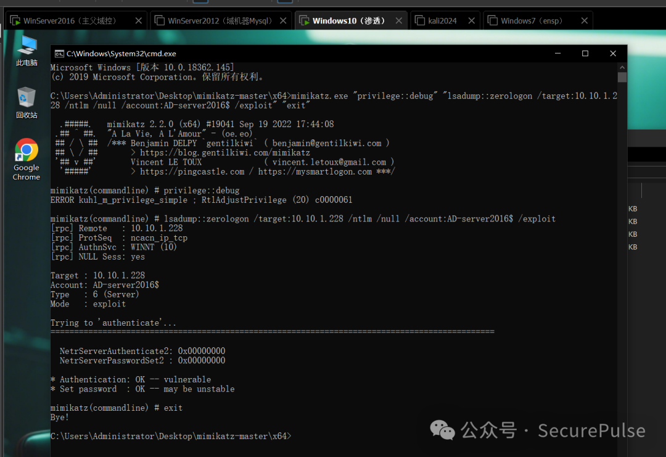Screen dimensions: 666x457
Task: Click the "[rpc] AuthnSvc : WINNT (10)" line
Action: (x=114, y=247)
